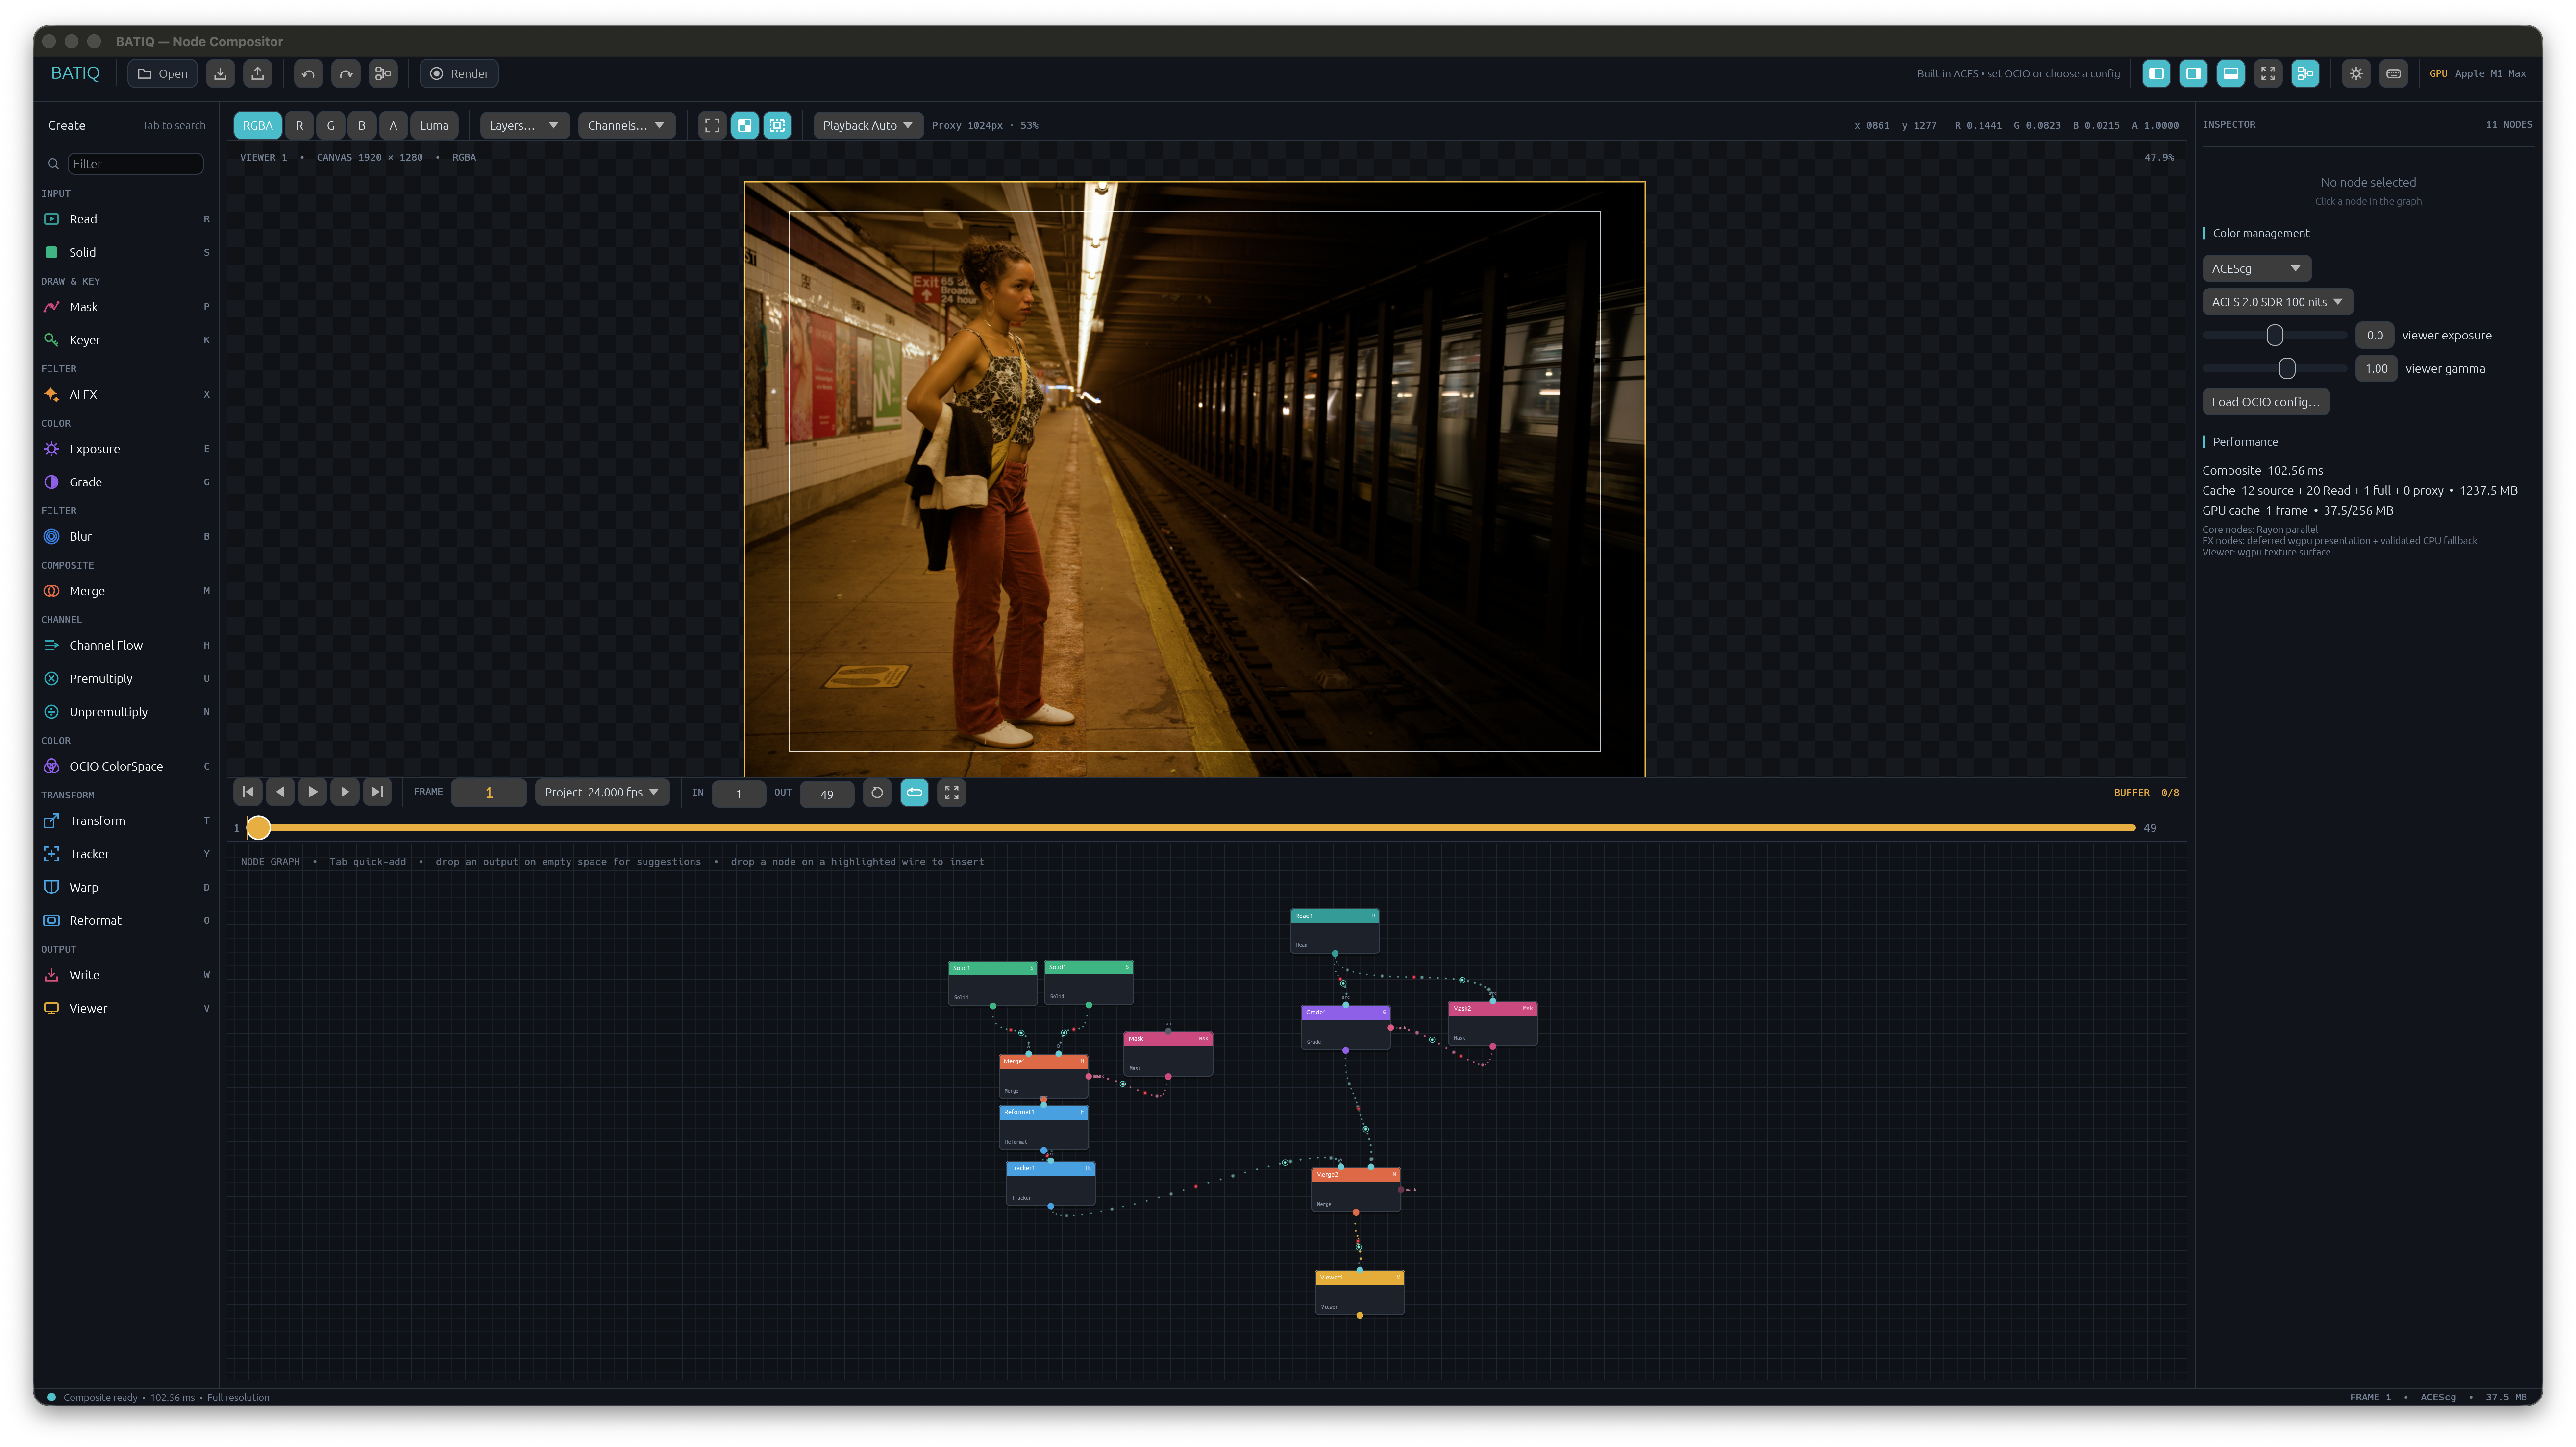The height and width of the screenshot is (1447, 2576).
Task: Click the timeline playhead marker
Action: tap(258, 827)
